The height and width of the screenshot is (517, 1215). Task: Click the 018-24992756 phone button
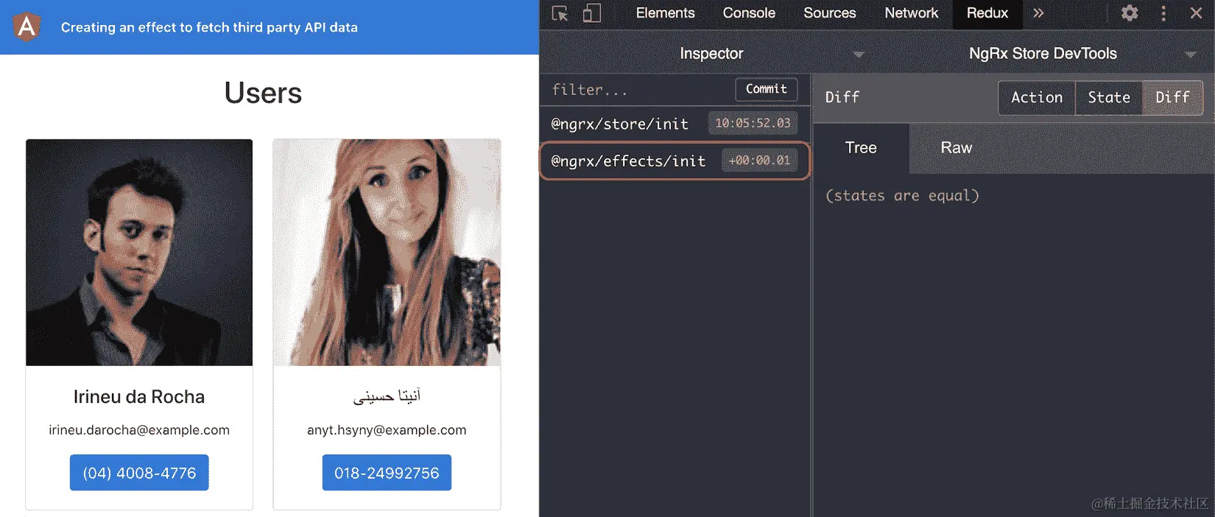387,473
